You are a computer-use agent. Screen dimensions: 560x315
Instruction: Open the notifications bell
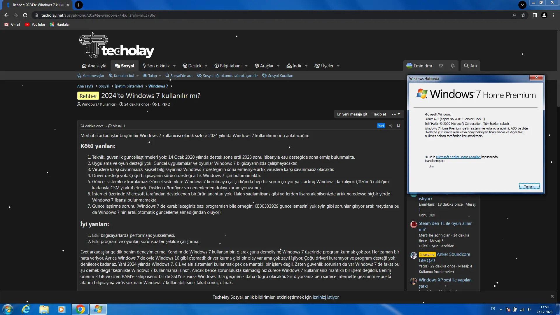pos(453,66)
